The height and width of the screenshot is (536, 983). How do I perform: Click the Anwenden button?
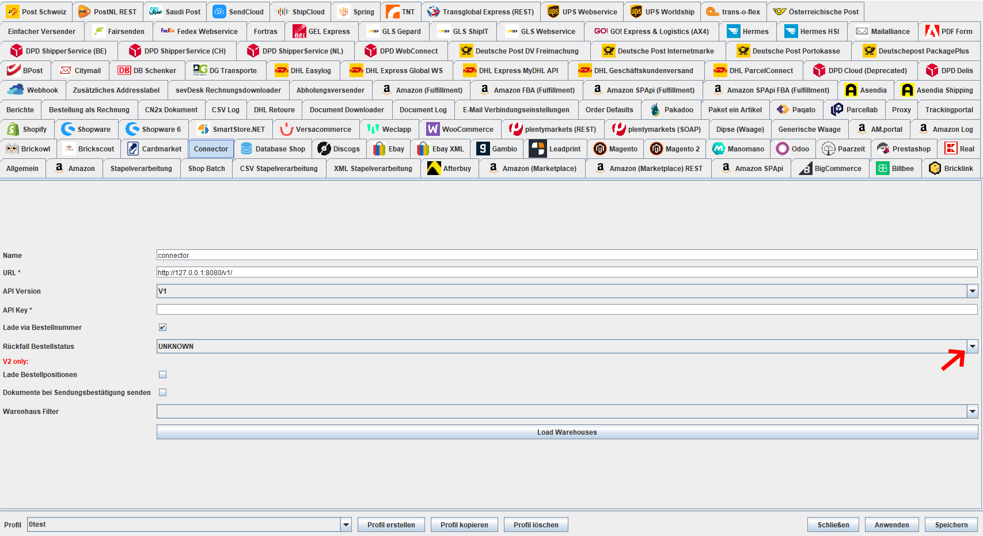click(x=892, y=524)
